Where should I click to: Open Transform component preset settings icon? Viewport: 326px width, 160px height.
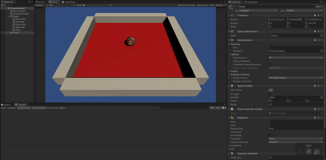pyautogui.click(x=318, y=15)
